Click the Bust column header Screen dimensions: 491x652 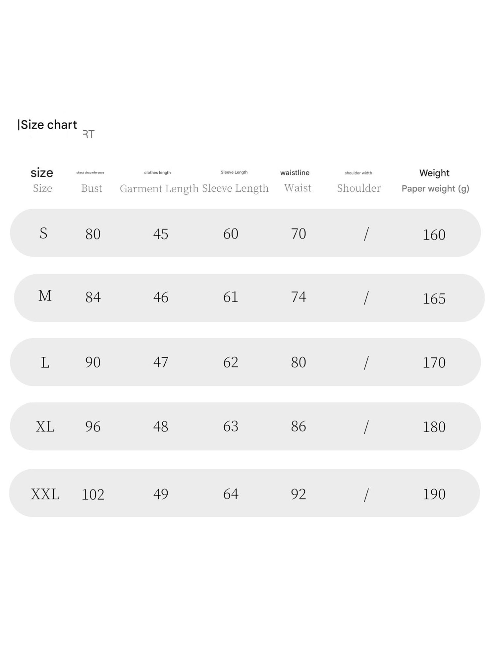(92, 188)
